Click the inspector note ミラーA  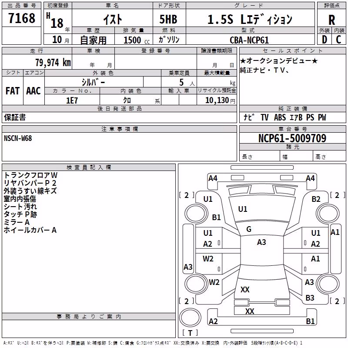pos(17,222)
